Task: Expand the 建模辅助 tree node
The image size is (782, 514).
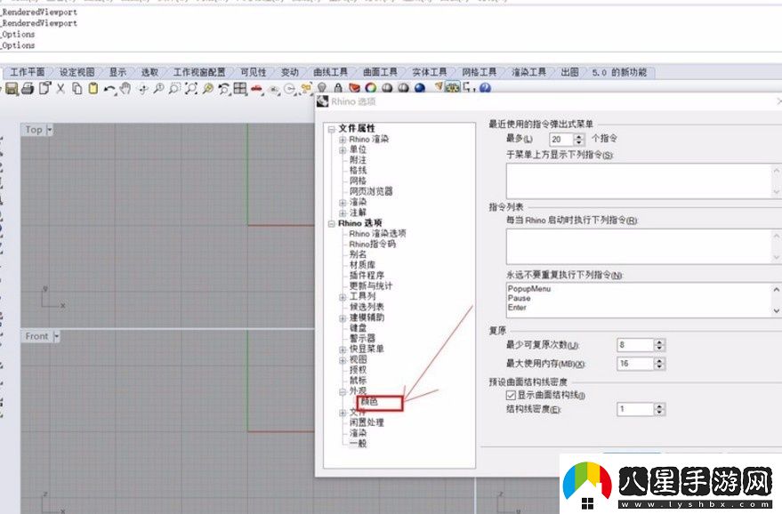Action: point(343,317)
